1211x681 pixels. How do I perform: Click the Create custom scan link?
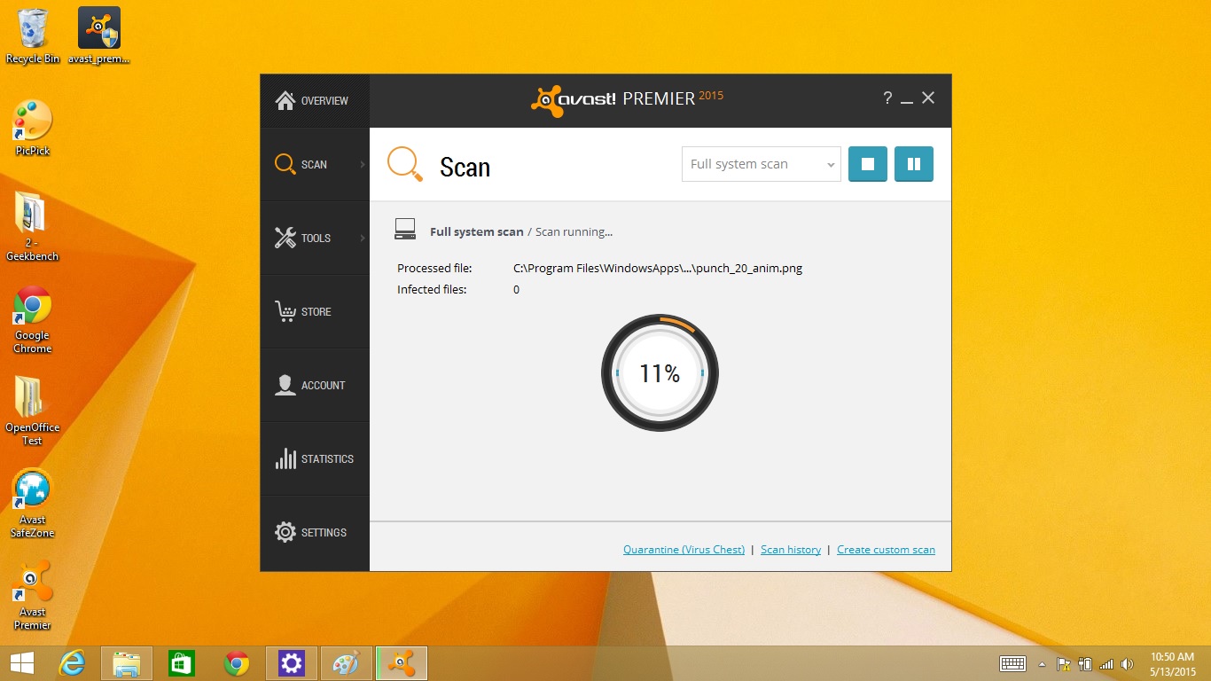[886, 550]
